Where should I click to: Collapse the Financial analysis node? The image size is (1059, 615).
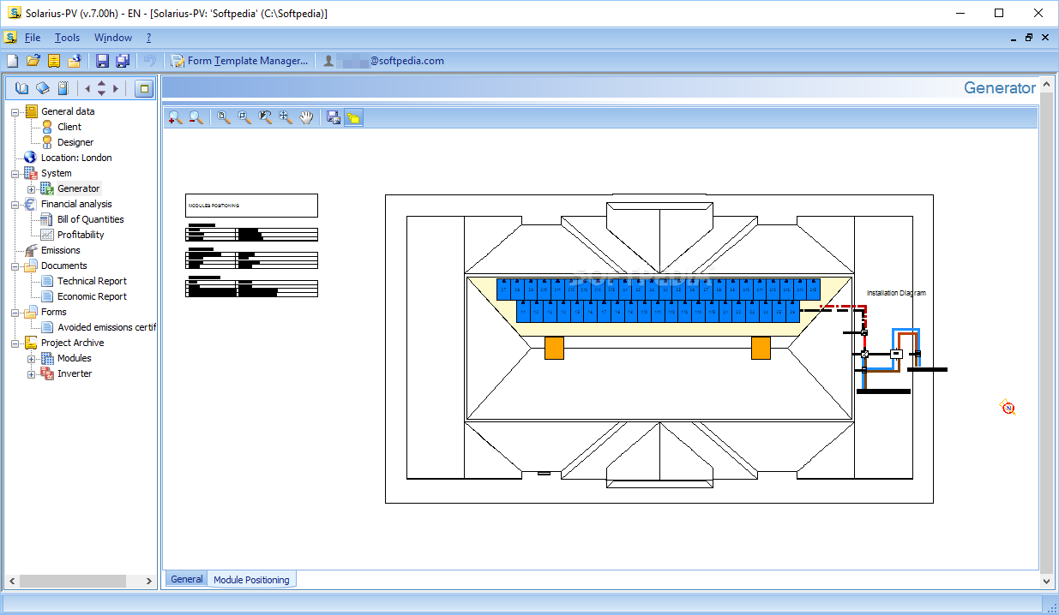click(15, 204)
